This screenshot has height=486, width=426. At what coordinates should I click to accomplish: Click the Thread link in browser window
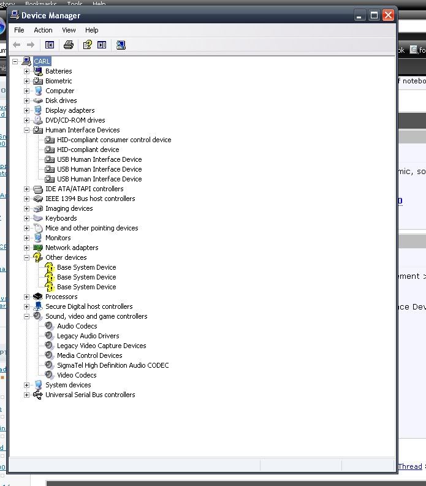(410, 466)
